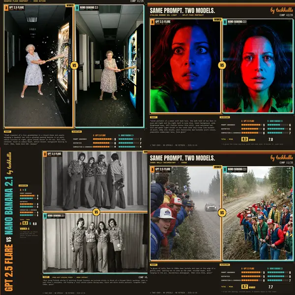Click the PROMPT tag under the rally images

tap(153, 265)
